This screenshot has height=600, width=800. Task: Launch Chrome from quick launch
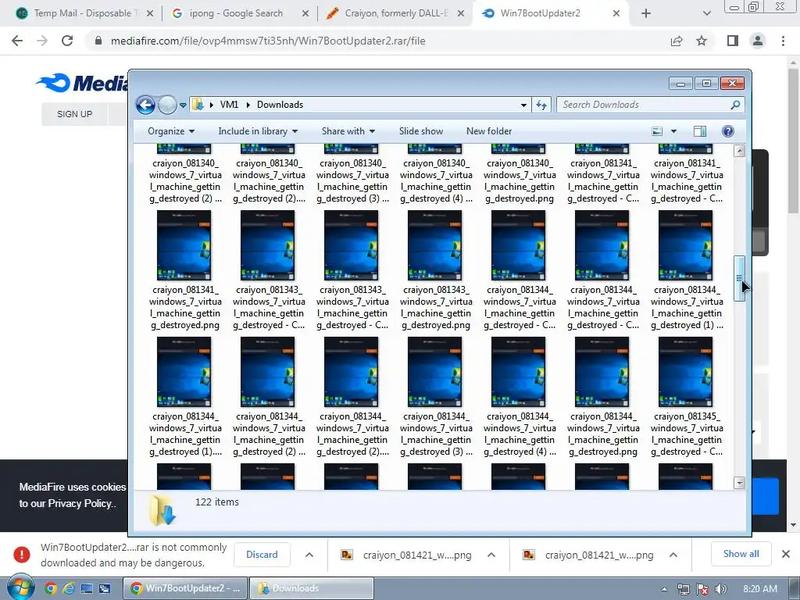(x=50, y=589)
